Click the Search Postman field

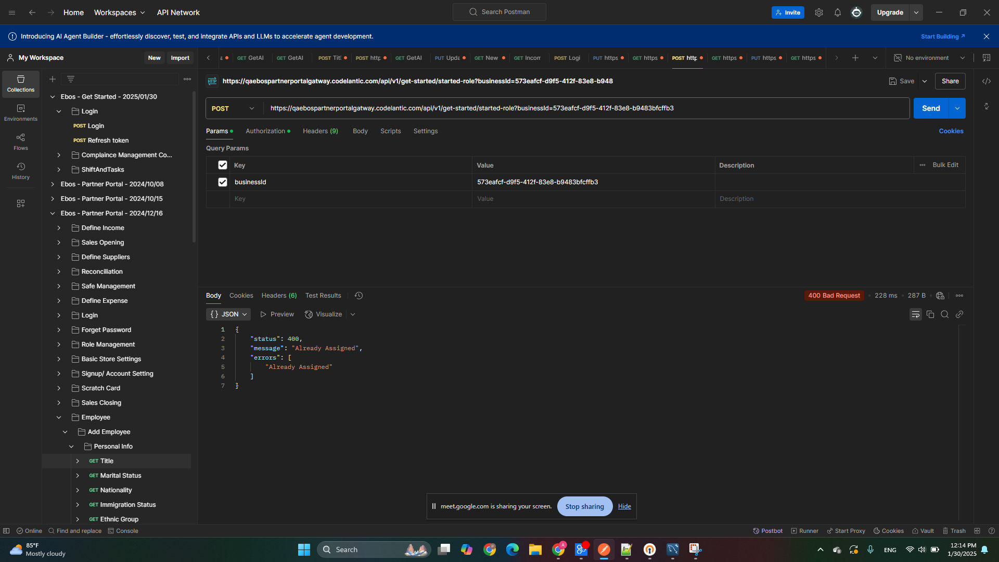pyautogui.click(x=499, y=12)
